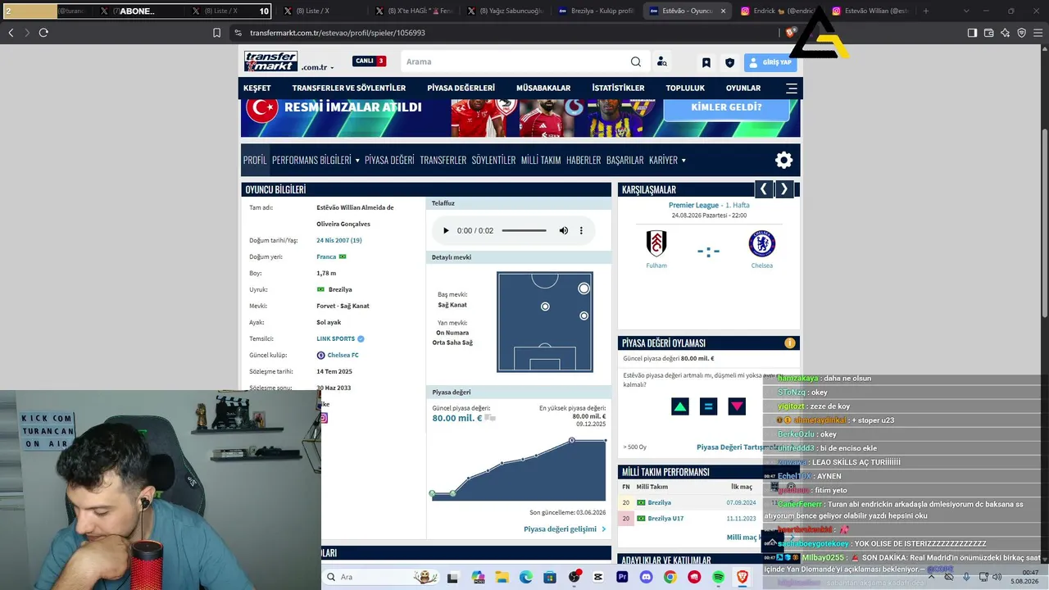Open the Franca birthplace link
The width and height of the screenshot is (1049, 590).
(326, 256)
